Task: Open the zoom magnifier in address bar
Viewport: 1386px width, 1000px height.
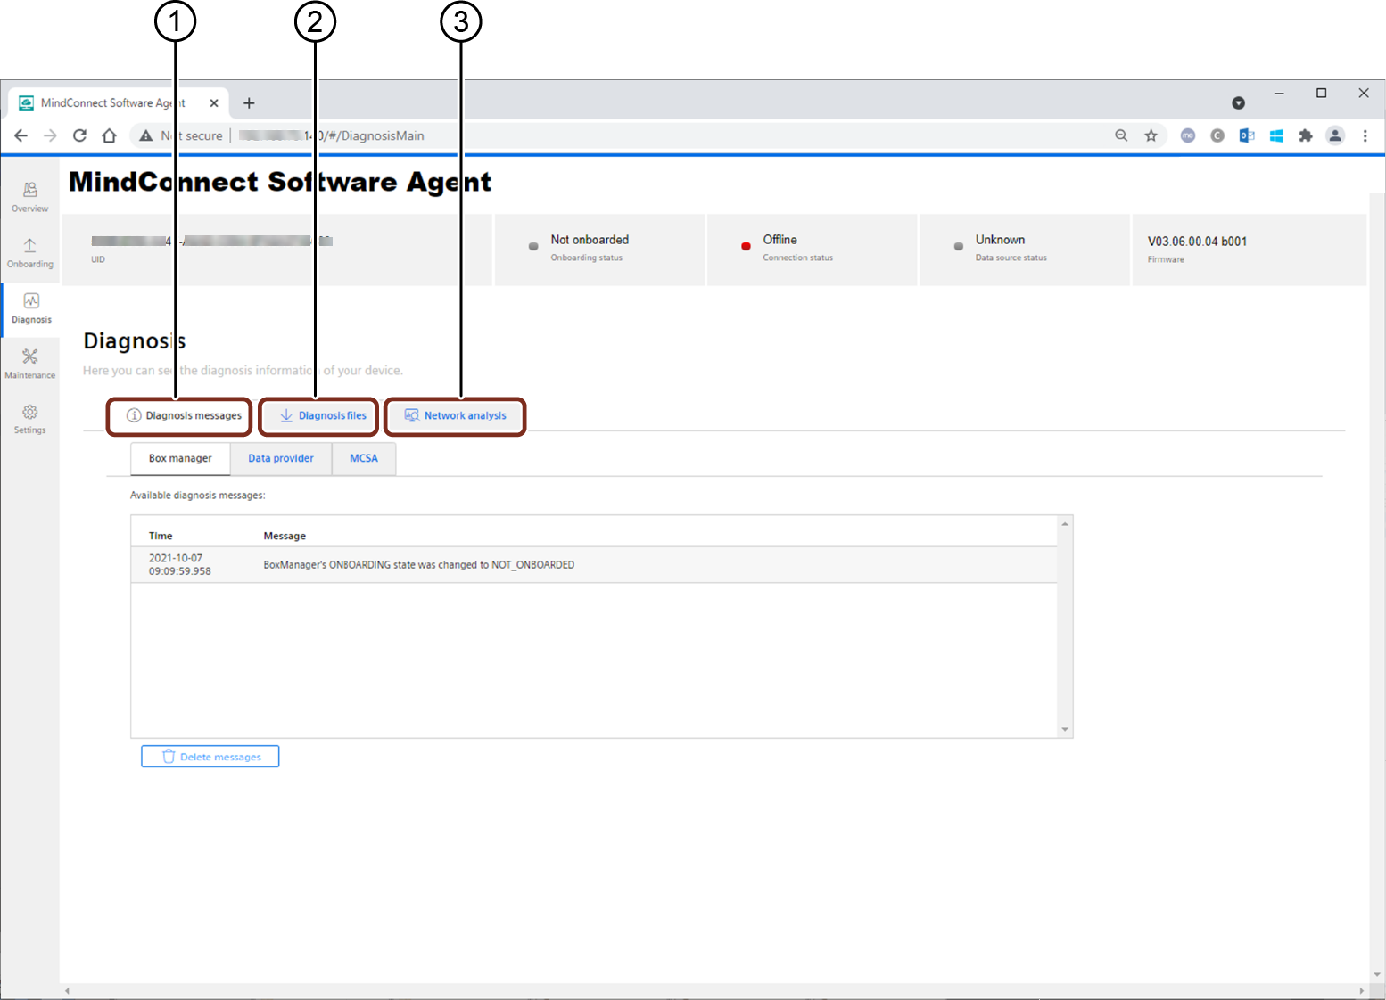Action: [x=1121, y=135]
